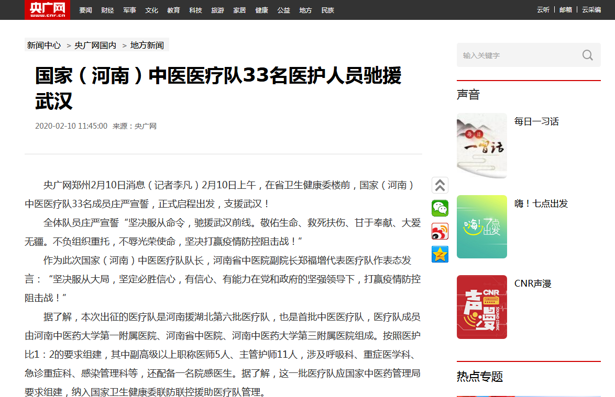Open 邮箱 link in header

point(566,10)
